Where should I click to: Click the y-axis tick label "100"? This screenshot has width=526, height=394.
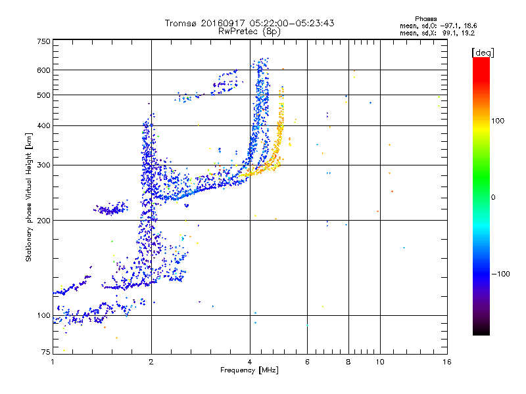43,315
